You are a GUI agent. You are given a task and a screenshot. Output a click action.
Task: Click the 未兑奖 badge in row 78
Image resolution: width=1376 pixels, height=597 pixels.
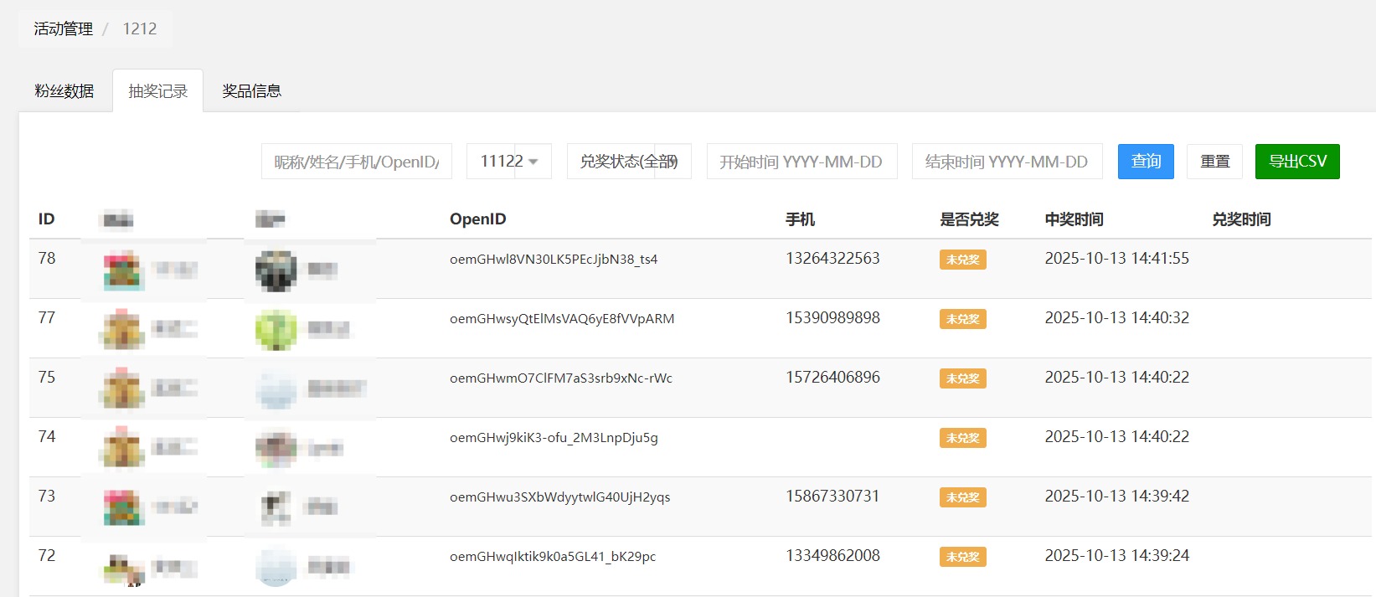tap(962, 260)
